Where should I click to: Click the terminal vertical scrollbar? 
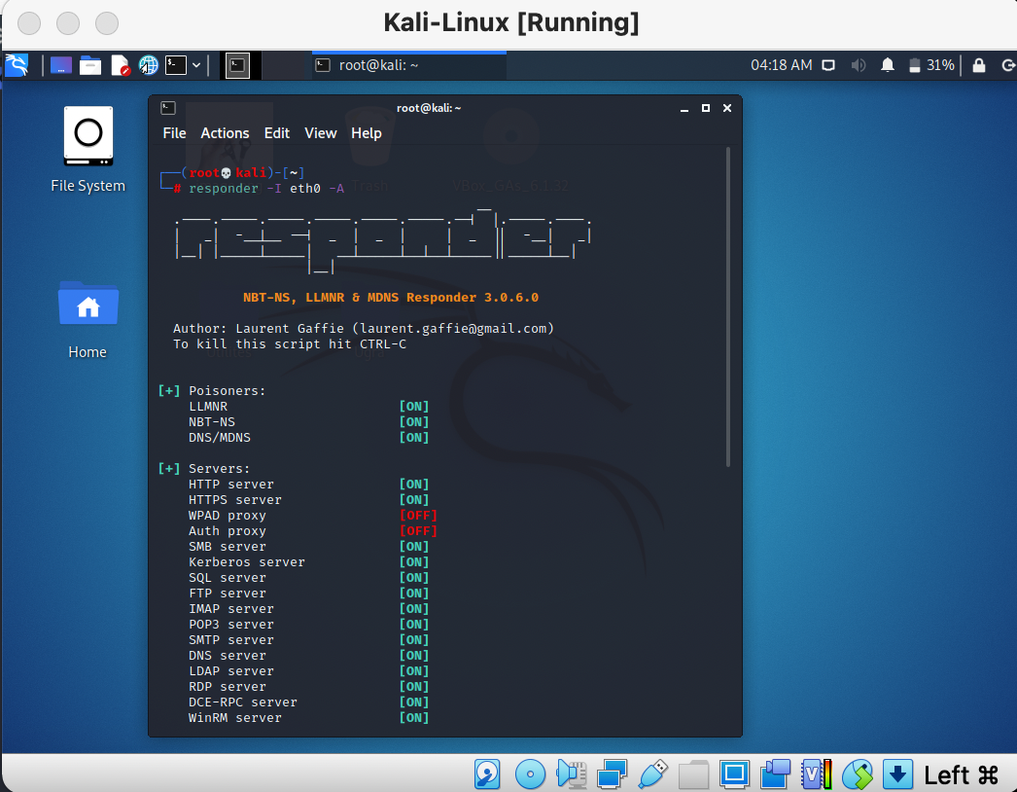[728, 307]
